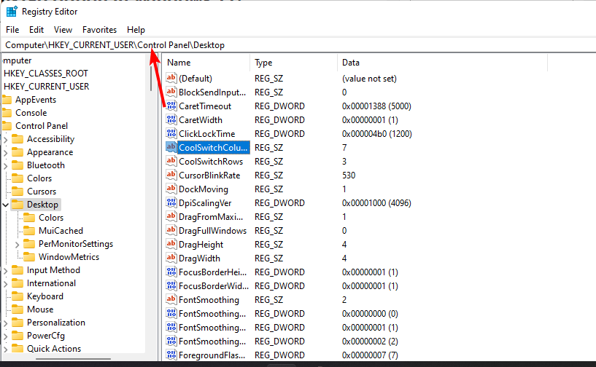Expand the Appearance key

pyautogui.click(x=5, y=153)
